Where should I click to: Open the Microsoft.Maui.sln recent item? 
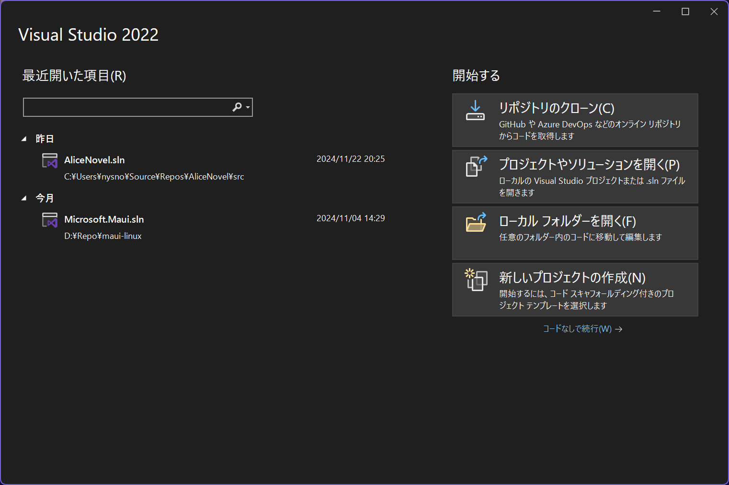click(104, 219)
